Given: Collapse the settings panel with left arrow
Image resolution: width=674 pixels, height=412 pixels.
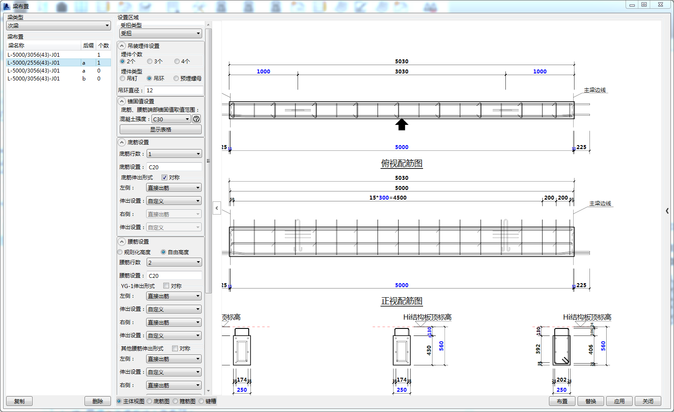Looking at the screenshot, I should click(217, 208).
